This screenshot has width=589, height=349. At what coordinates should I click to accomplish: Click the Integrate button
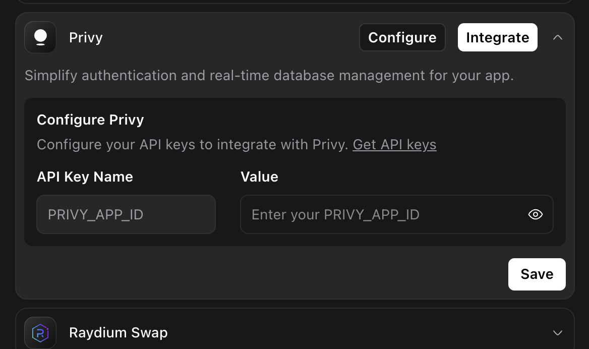(x=497, y=37)
